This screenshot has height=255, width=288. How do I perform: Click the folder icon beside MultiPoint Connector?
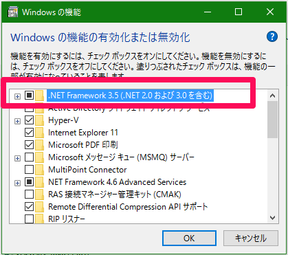(x=39, y=170)
